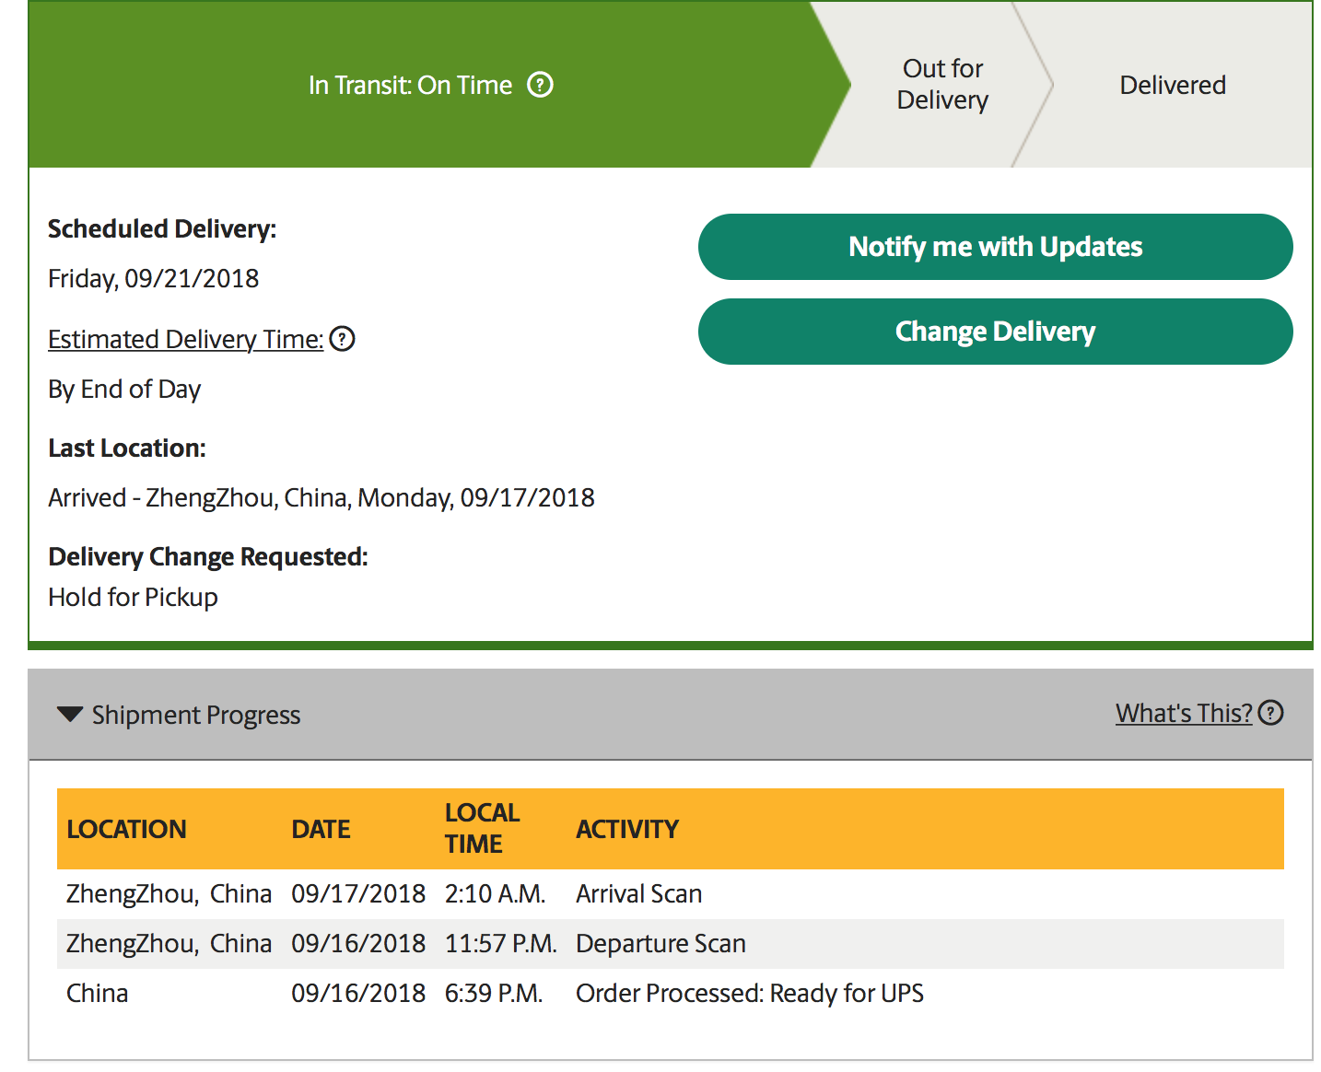Select the In Transit: On Time step
This screenshot has height=1072, width=1321.
(410, 86)
